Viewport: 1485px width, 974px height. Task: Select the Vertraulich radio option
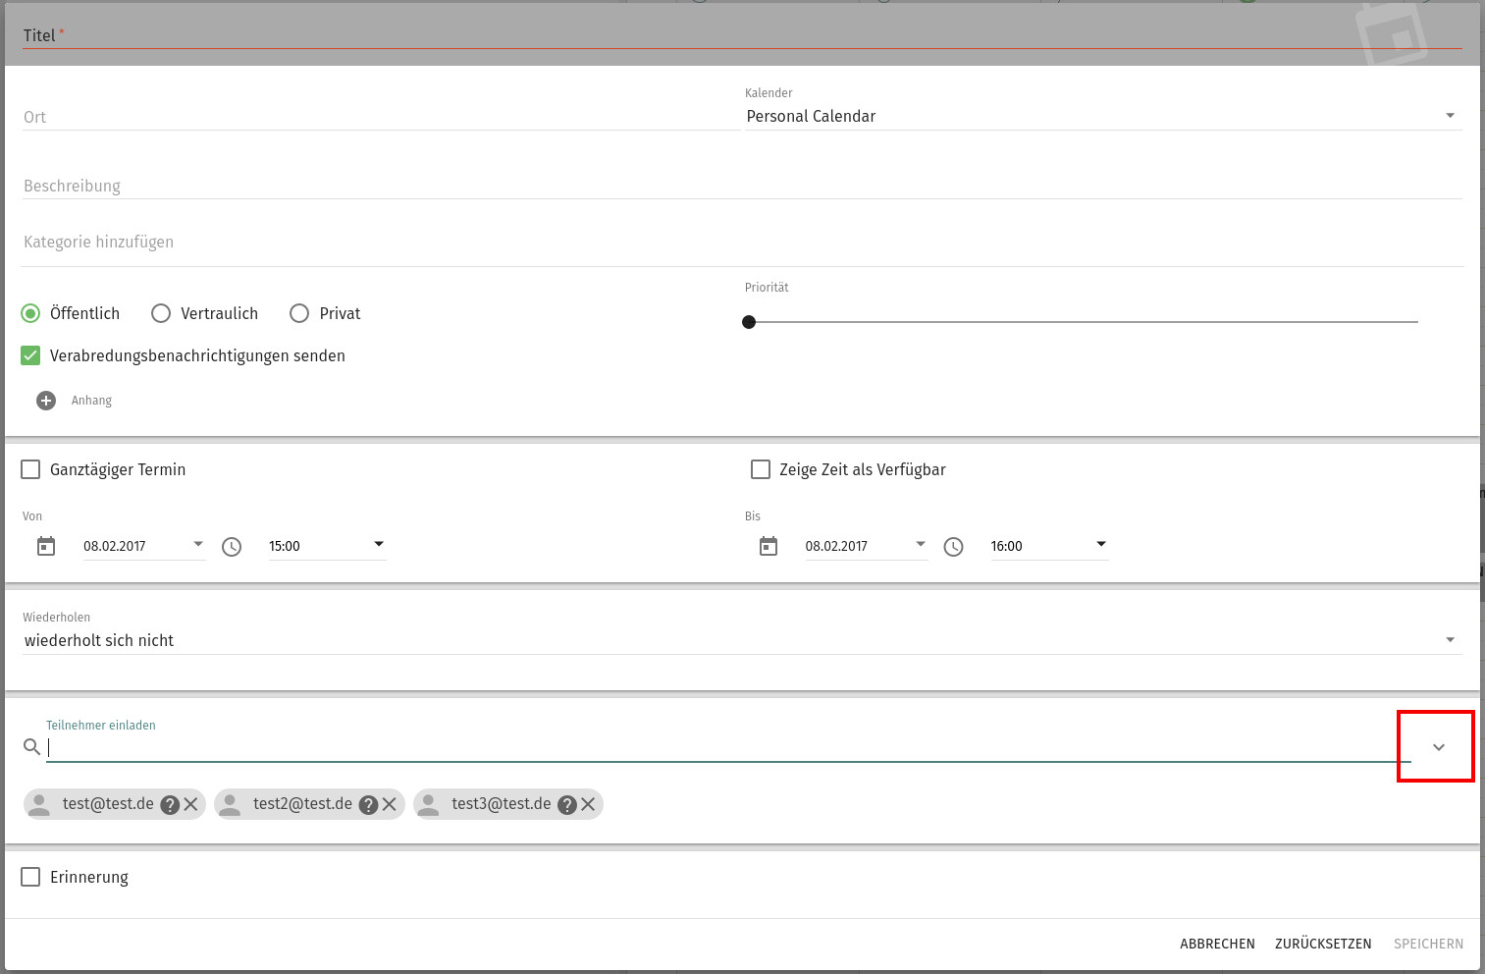pyautogui.click(x=161, y=313)
